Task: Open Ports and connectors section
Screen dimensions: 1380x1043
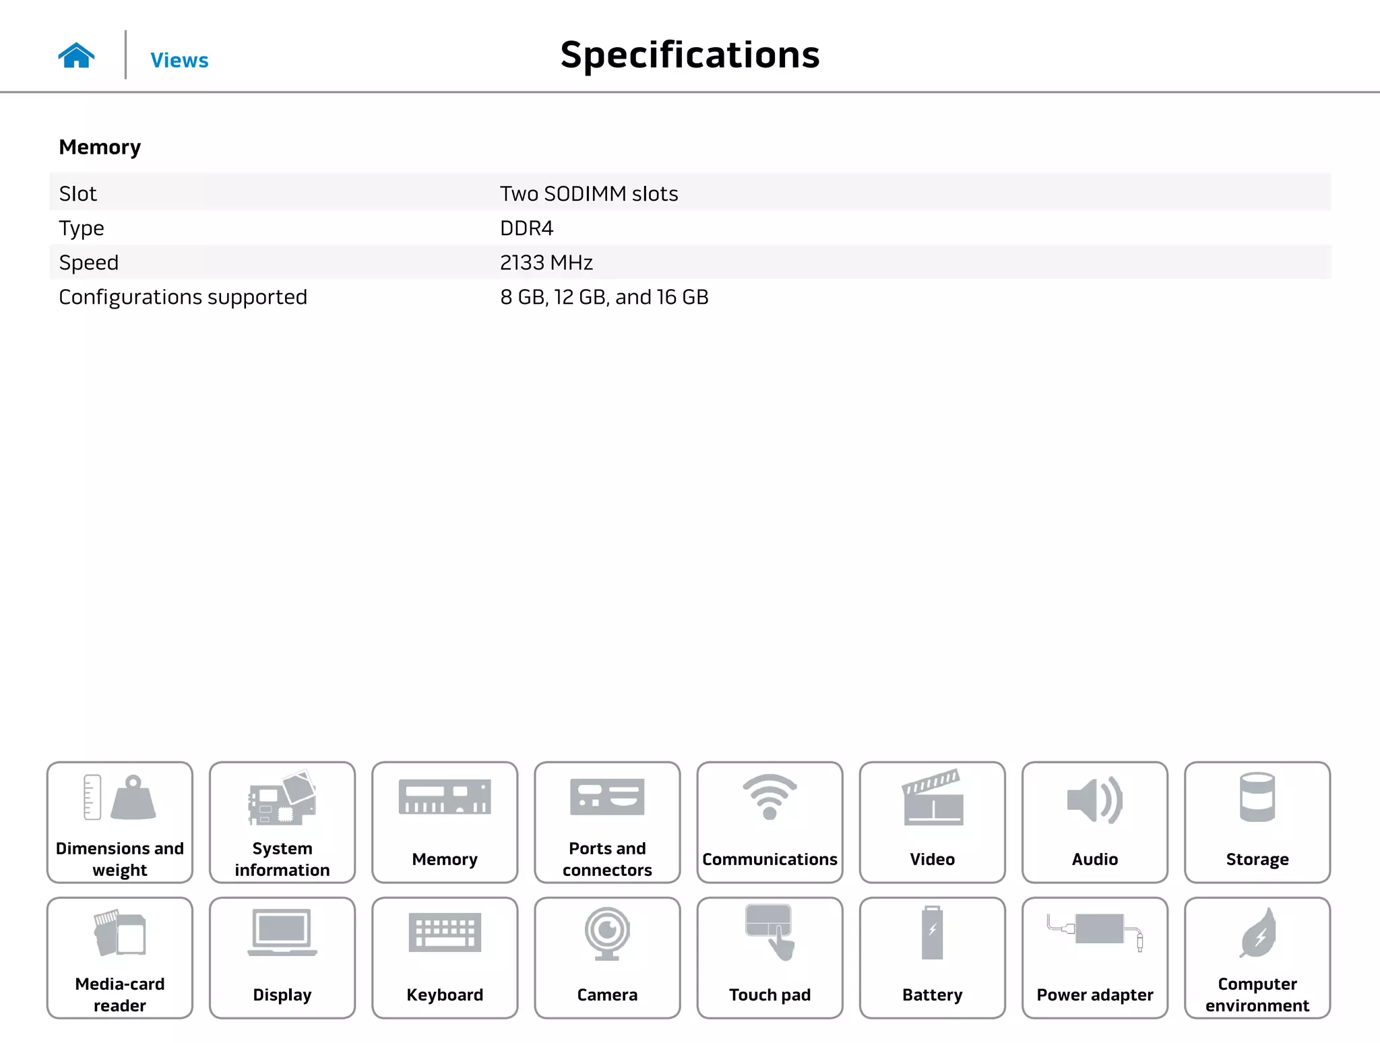Action: coord(607,822)
